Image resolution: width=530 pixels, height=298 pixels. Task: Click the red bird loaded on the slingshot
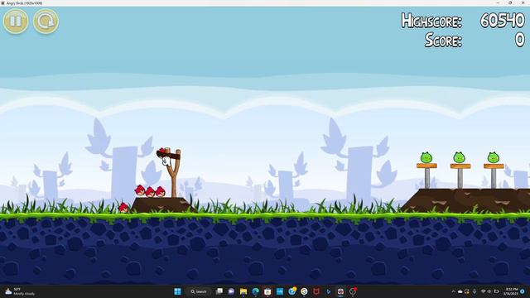tap(161, 151)
